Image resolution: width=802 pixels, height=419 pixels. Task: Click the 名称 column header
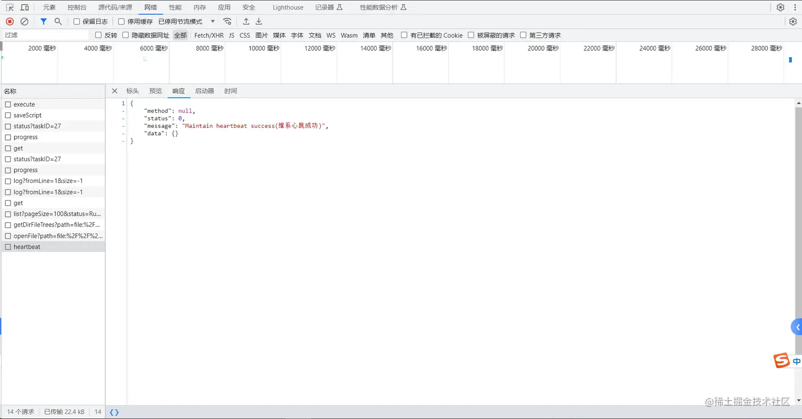[x=53, y=91]
